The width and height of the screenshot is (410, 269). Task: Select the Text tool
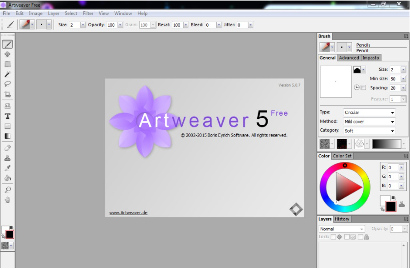click(x=7, y=116)
